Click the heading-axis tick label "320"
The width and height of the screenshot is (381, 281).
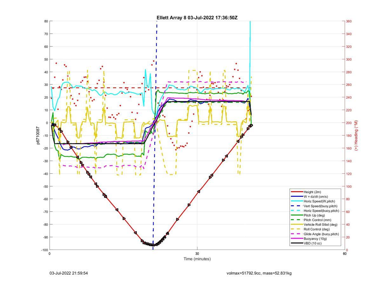point(349,47)
